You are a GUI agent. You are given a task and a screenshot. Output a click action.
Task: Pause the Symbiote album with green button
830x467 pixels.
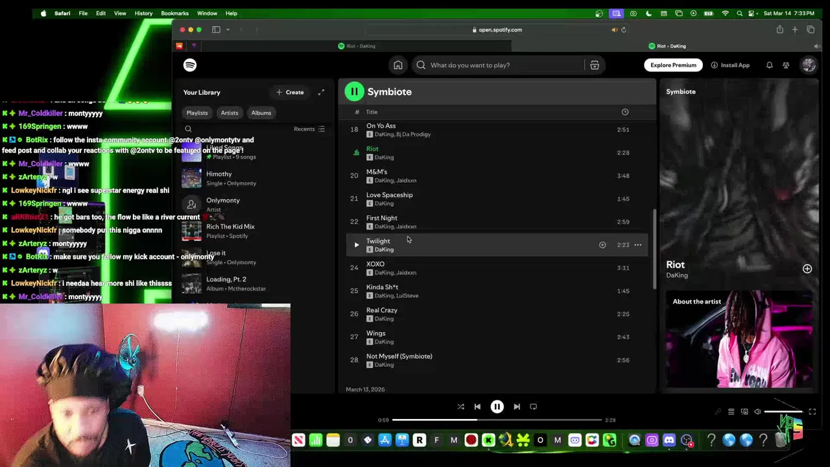(x=354, y=91)
